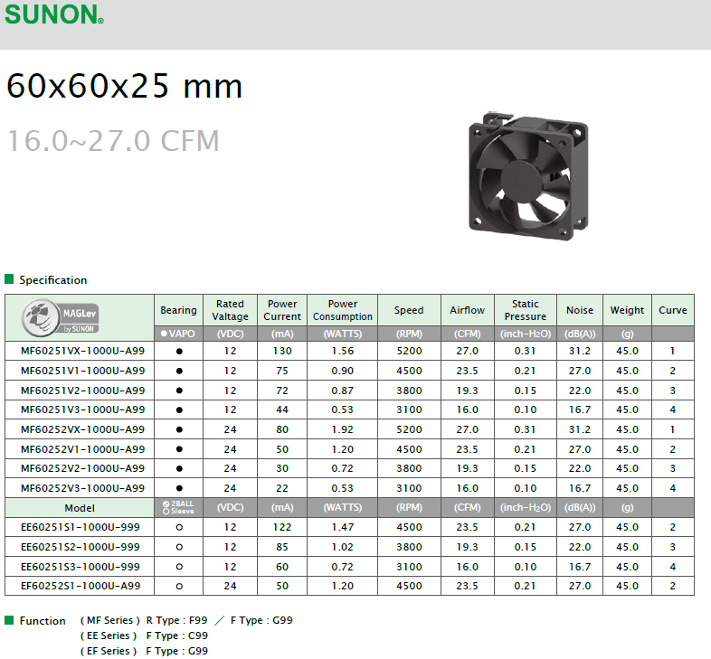Screen dimensions: 711x659
Task: Click the 80 mA current value
Action: [x=282, y=429]
